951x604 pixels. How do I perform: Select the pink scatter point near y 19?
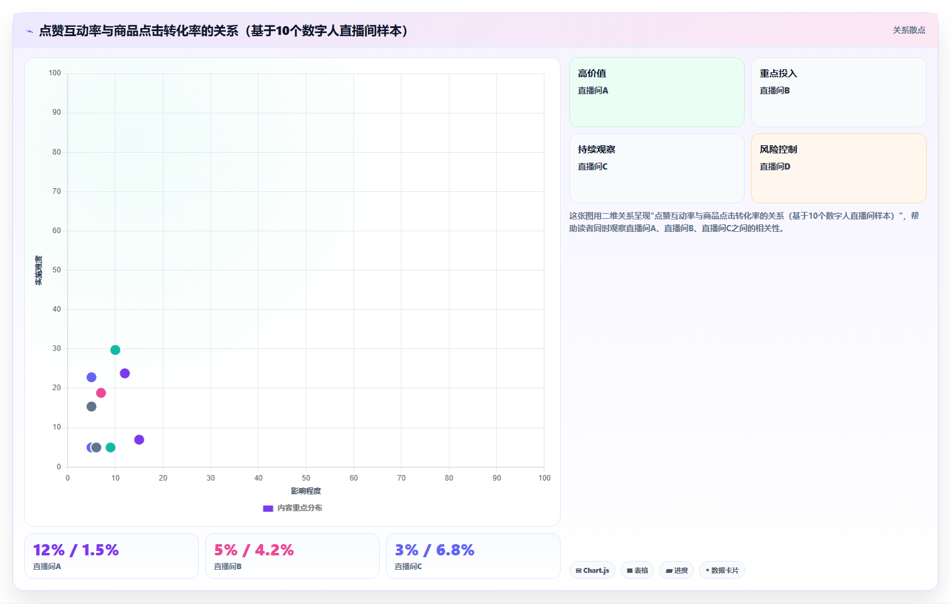pyautogui.click(x=101, y=393)
